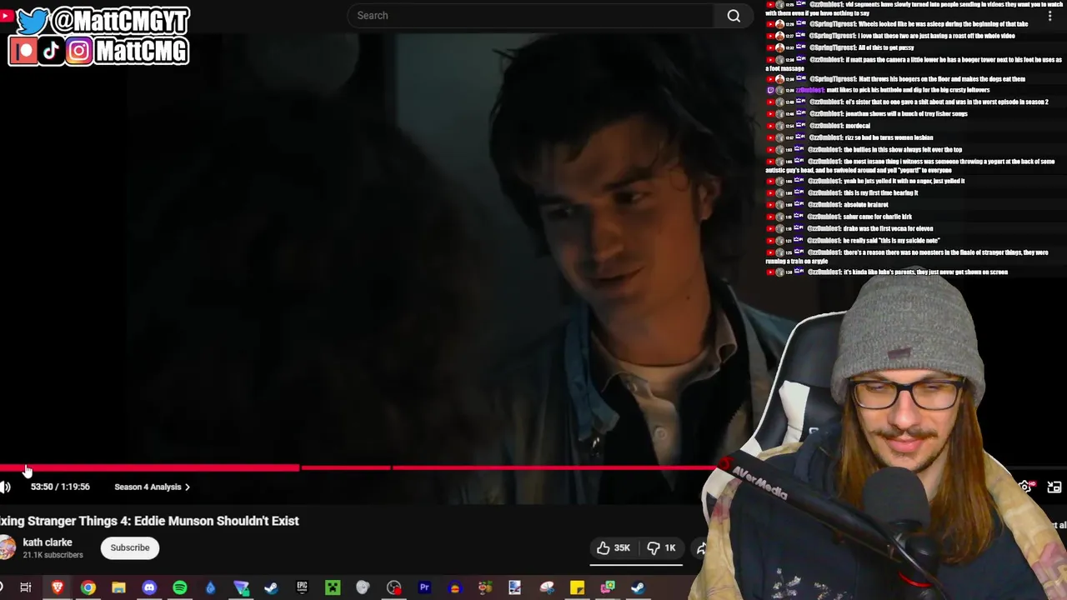The image size is (1067, 600).
Task: Click chat message saber came for charlie kirk
Action: click(877, 217)
